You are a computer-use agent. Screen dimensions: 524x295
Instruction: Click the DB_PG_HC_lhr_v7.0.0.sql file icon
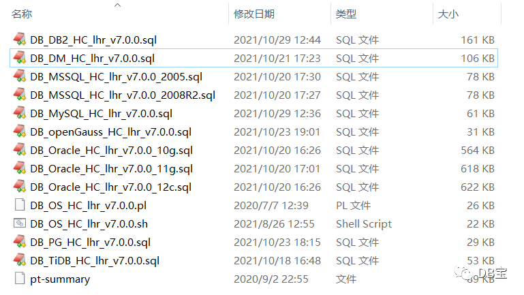tap(19, 242)
